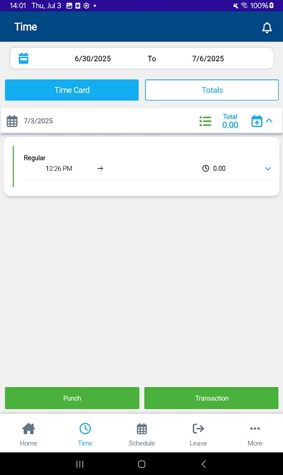Change the start date 6/30/2025
283x475 pixels.
coord(93,58)
